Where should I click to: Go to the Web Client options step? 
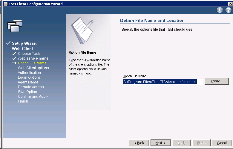[x=33, y=68]
